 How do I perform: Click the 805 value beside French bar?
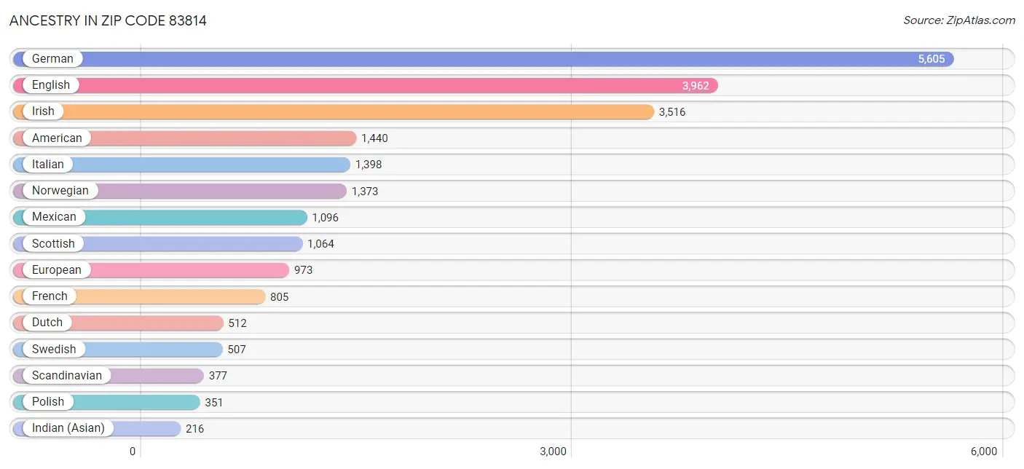tap(280, 297)
